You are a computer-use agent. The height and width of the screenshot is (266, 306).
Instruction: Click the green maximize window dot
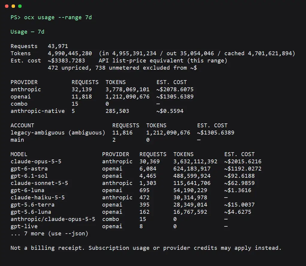coord(20,6)
